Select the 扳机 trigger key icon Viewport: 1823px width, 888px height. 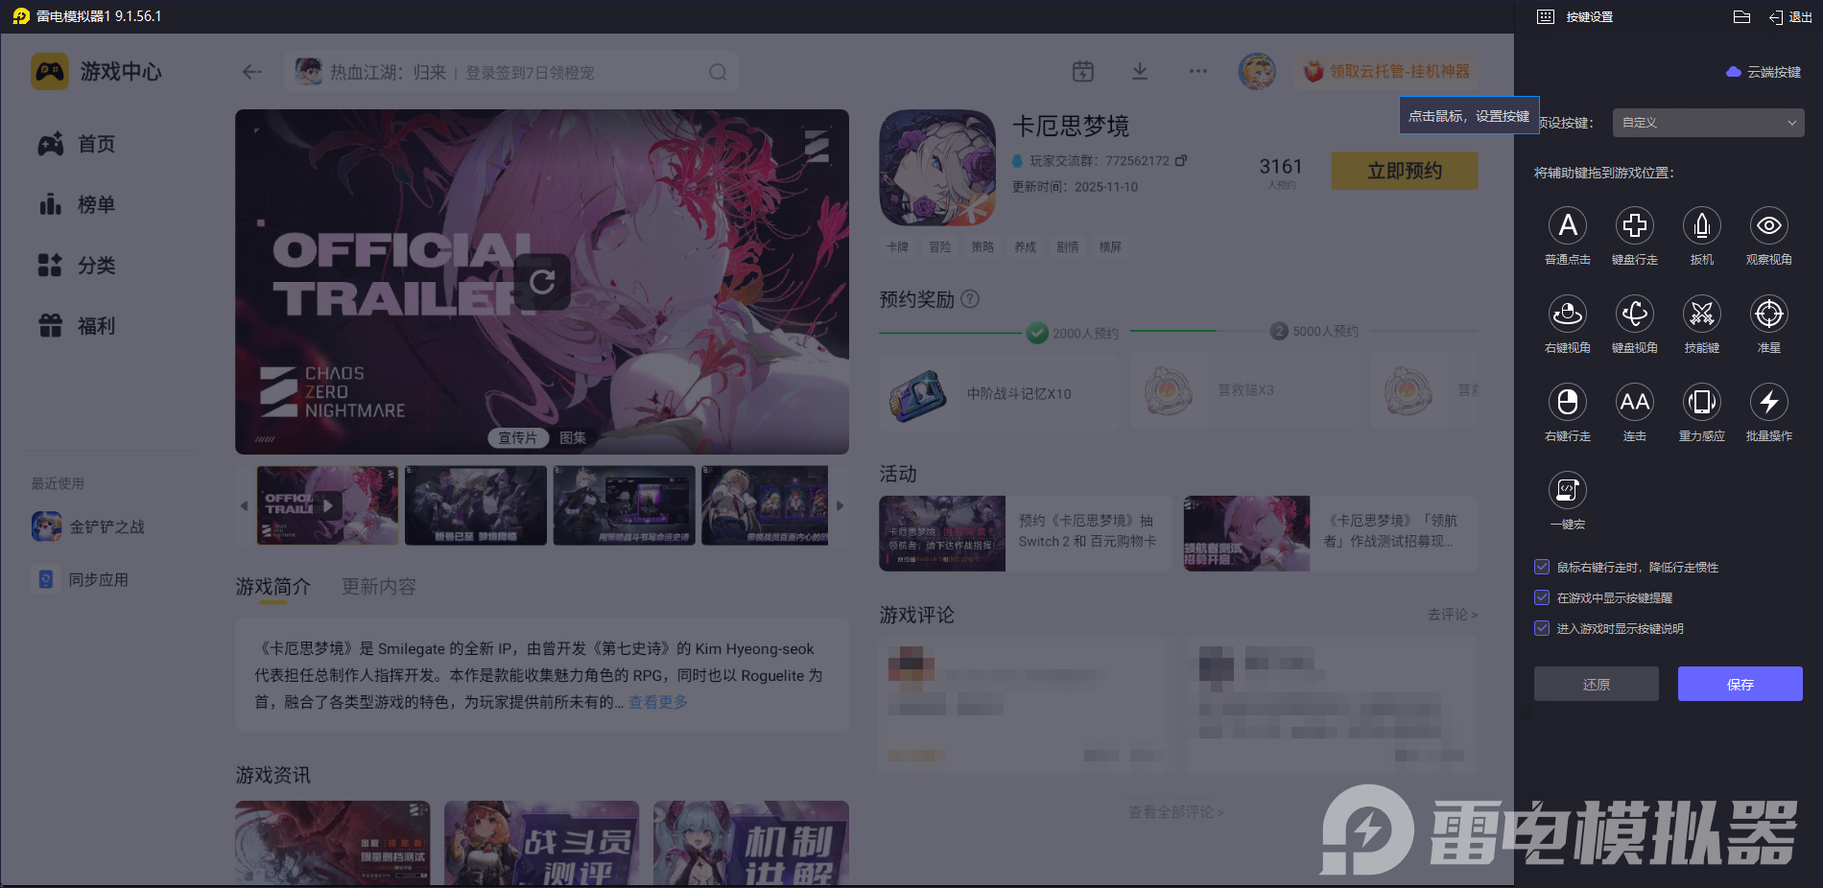click(x=1702, y=226)
